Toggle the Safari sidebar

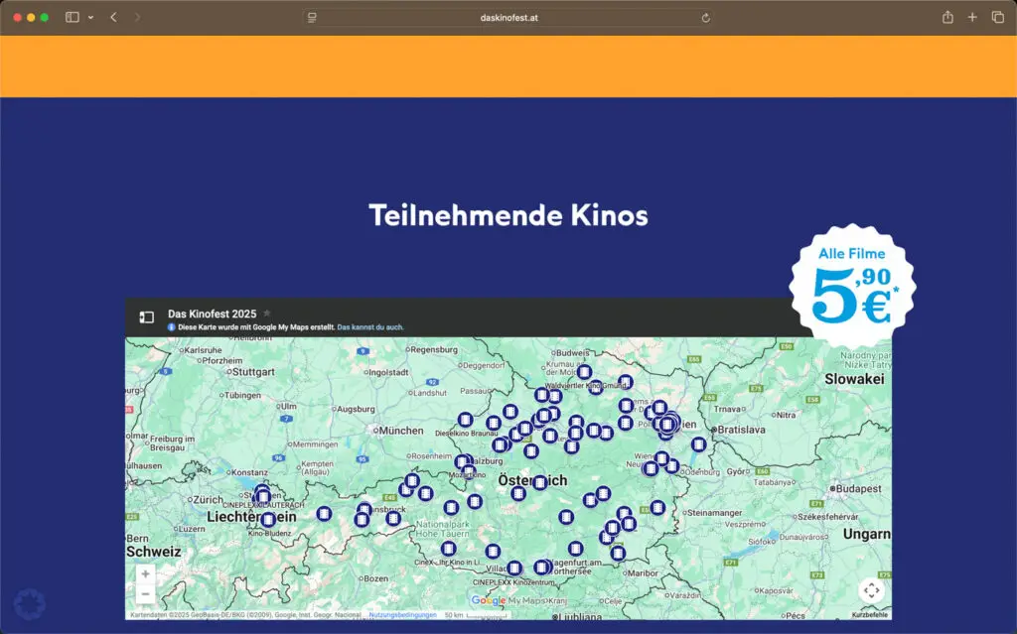click(71, 17)
